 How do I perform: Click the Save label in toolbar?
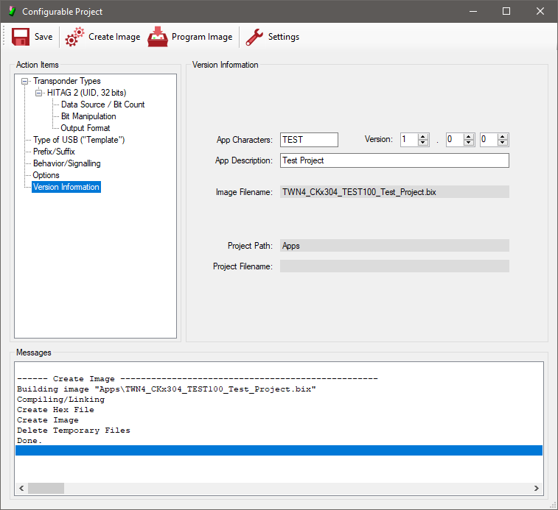click(x=43, y=37)
